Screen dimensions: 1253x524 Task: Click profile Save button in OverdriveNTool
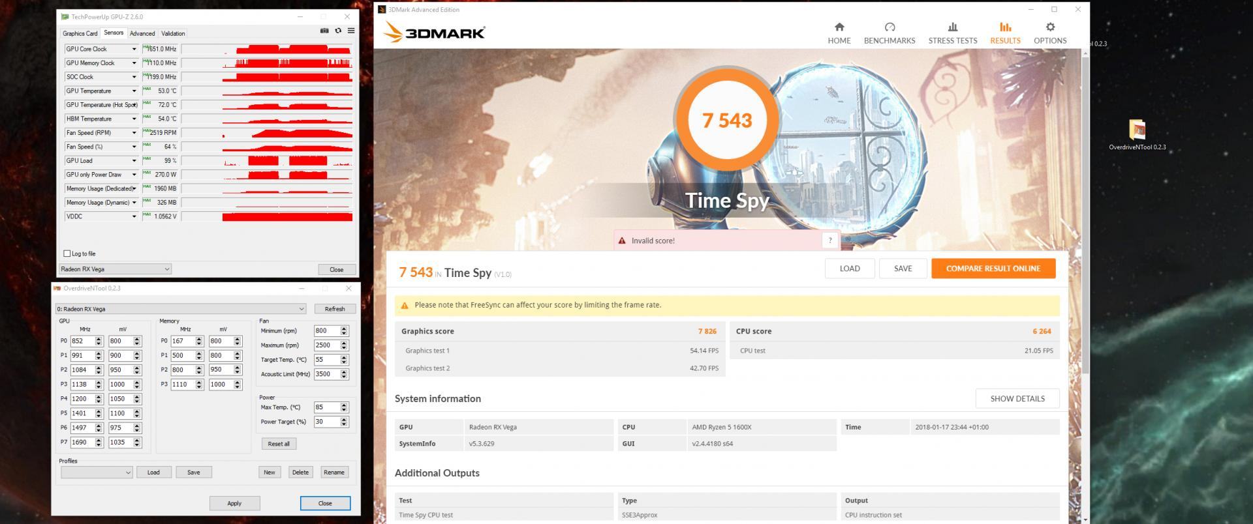[x=194, y=473]
